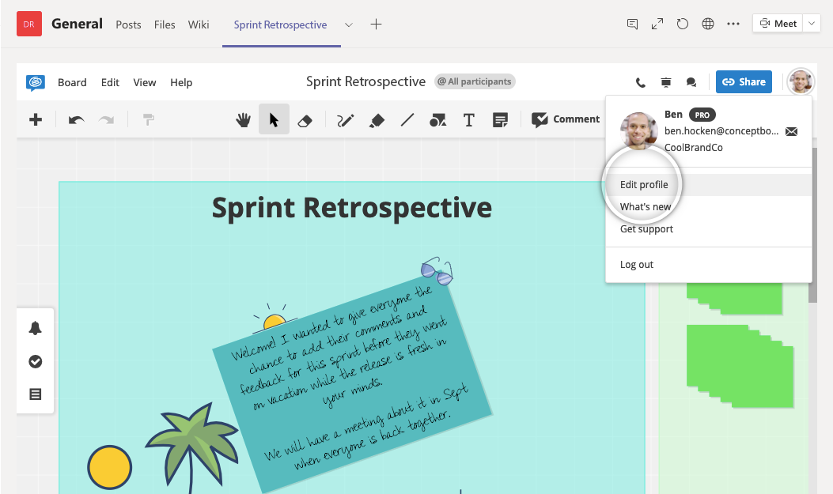The width and height of the screenshot is (833, 494).
Task: Click the Comment button
Action: (566, 119)
